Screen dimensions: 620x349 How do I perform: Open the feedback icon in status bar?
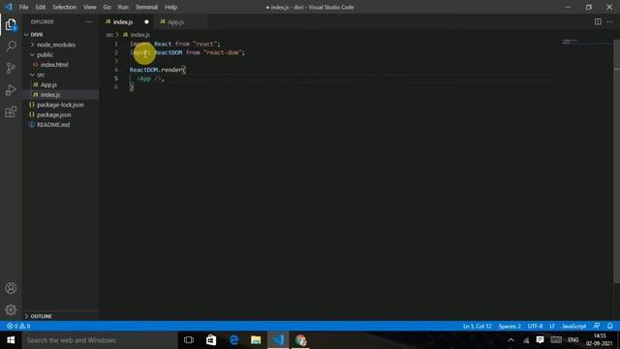click(597, 326)
